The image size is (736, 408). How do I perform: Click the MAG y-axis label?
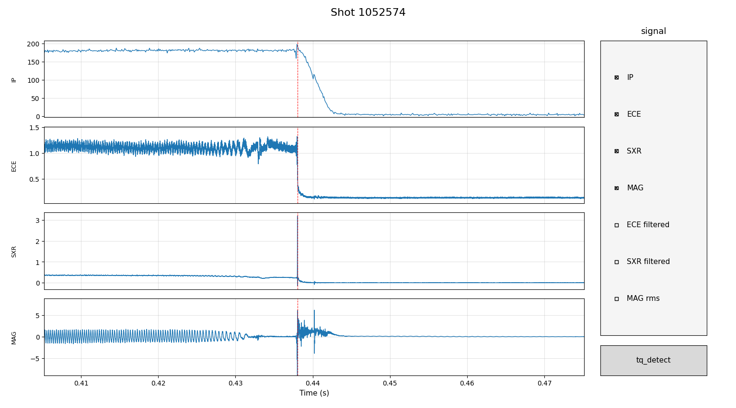click(14, 338)
